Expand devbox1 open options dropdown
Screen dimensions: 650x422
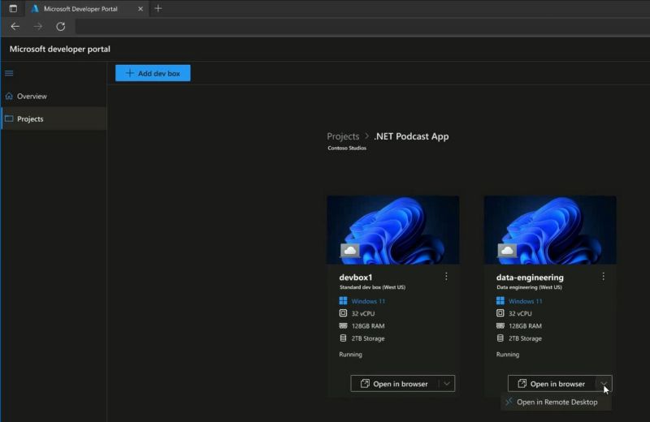(447, 384)
